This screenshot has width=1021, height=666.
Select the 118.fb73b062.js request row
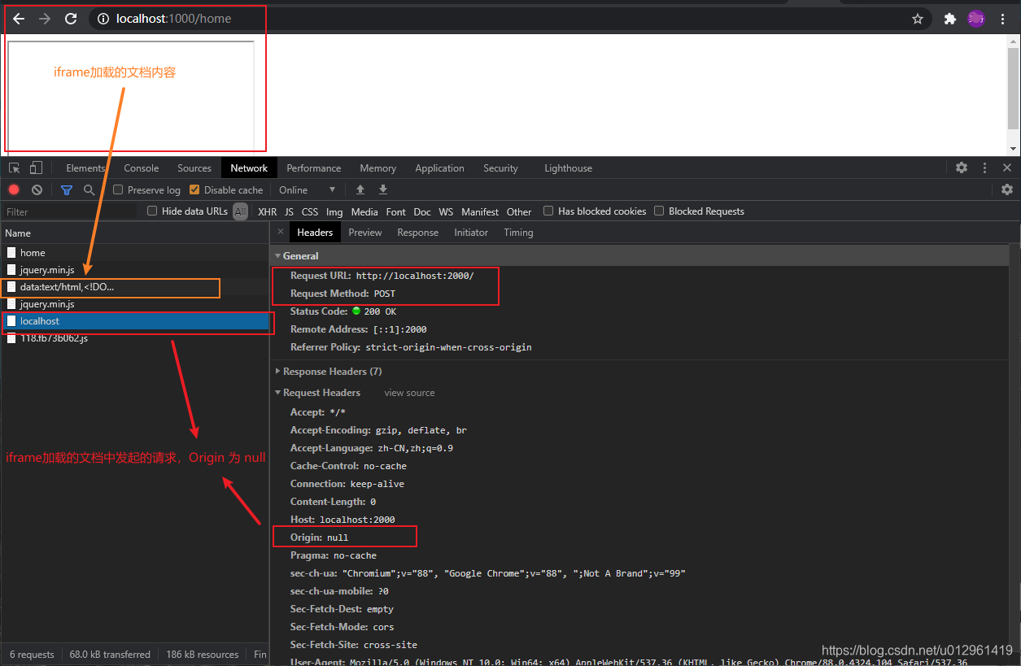click(134, 338)
